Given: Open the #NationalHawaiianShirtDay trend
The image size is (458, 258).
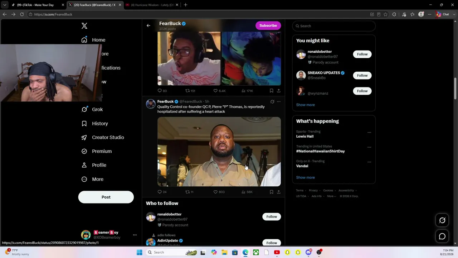Looking at the screenshot, I should [320, 151].
